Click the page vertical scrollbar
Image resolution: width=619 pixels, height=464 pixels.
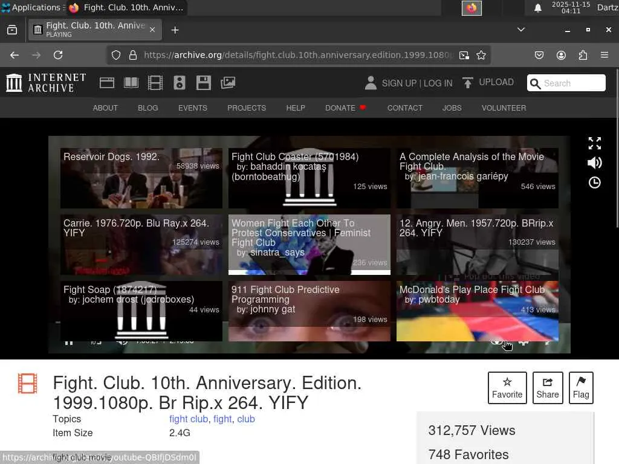click(x=617, y=148)
